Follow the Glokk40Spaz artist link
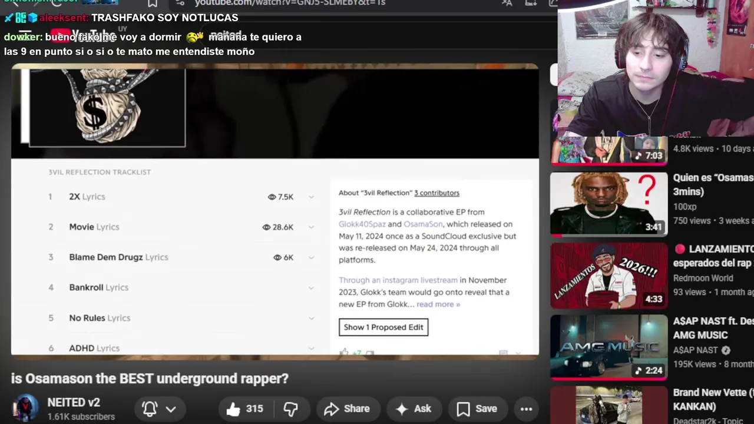The height and width of the screenshot is (424, 754). (x=362, y=224)
